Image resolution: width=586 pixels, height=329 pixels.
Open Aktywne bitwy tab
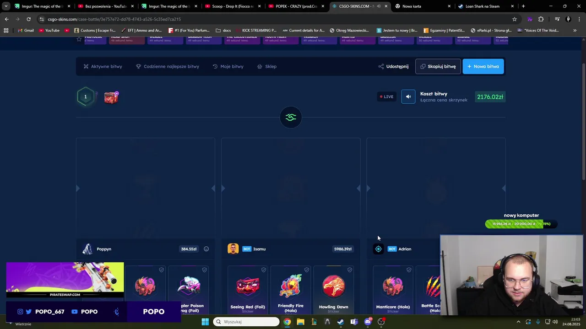103,66
